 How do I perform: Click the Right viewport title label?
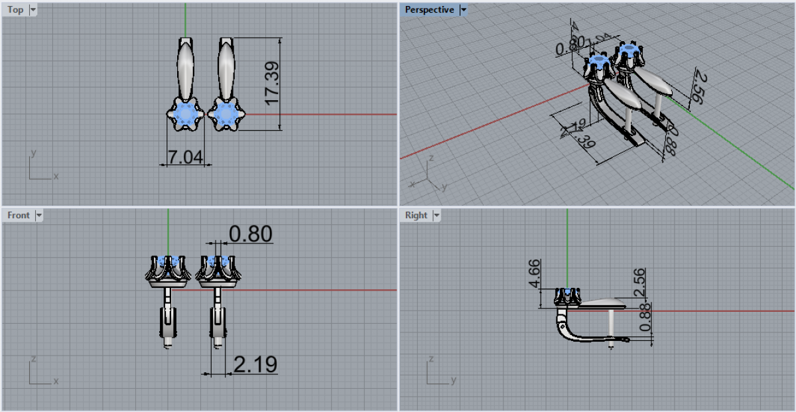click(416, 215)
